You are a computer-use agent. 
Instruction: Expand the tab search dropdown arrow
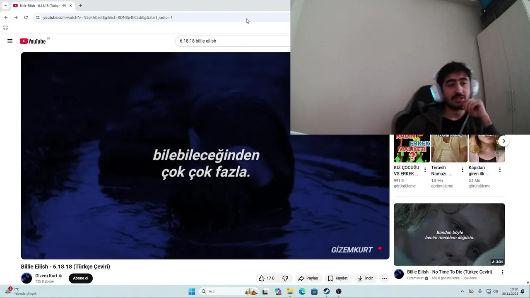click(5, 6)
